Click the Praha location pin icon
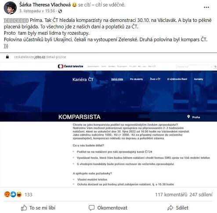217x213 pixels. 188,117
